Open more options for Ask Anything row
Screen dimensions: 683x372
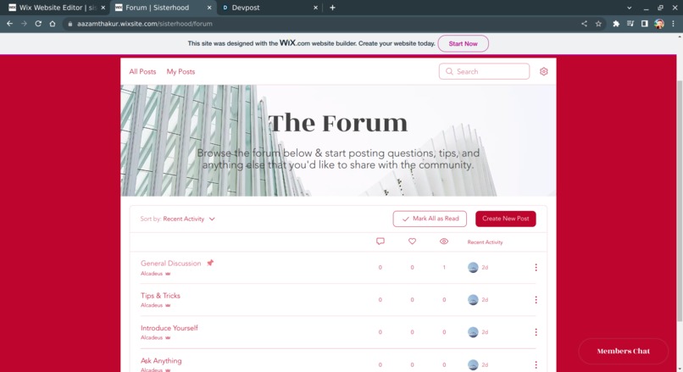coord(536,364)
